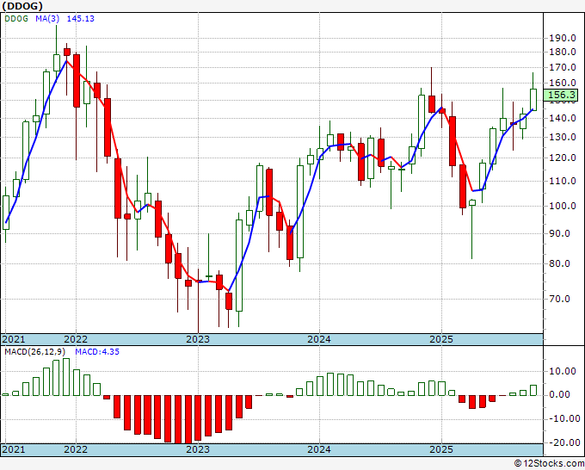Click the 130.0 price axis label
585x470 pixels.
[x=563, y=137]
